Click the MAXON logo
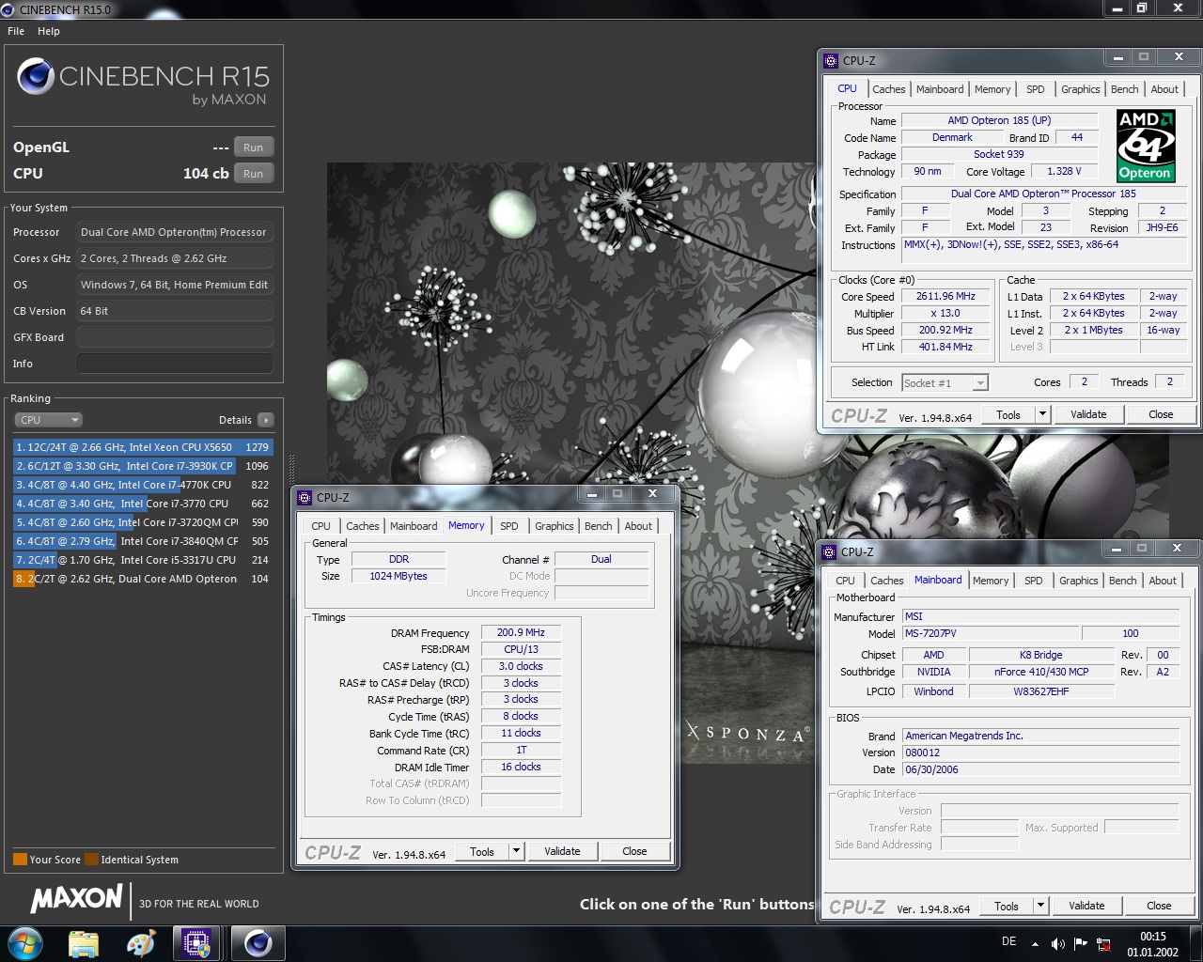 76,898
